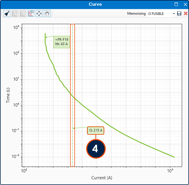Click the +PR-F19 Ith: 43 A label
The image size is (189, 185).
[x=61, y=42]
